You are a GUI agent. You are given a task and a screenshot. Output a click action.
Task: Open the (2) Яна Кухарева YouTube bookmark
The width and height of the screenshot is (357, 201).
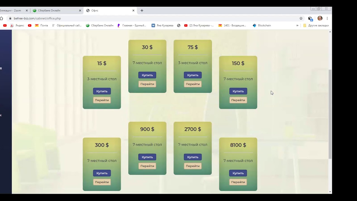click(199, 25)
